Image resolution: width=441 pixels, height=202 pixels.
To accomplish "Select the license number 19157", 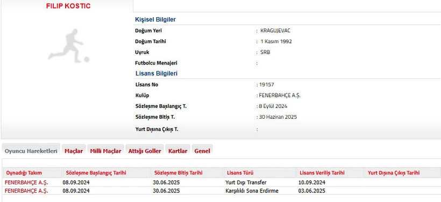I will pos(266,84).
